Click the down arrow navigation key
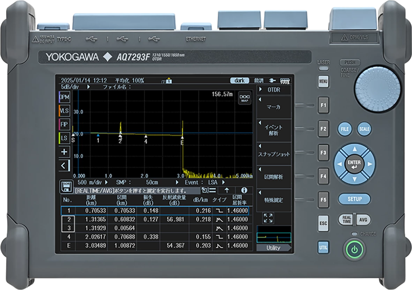This screenshot has width=412, height=290. tap(355, 179)
